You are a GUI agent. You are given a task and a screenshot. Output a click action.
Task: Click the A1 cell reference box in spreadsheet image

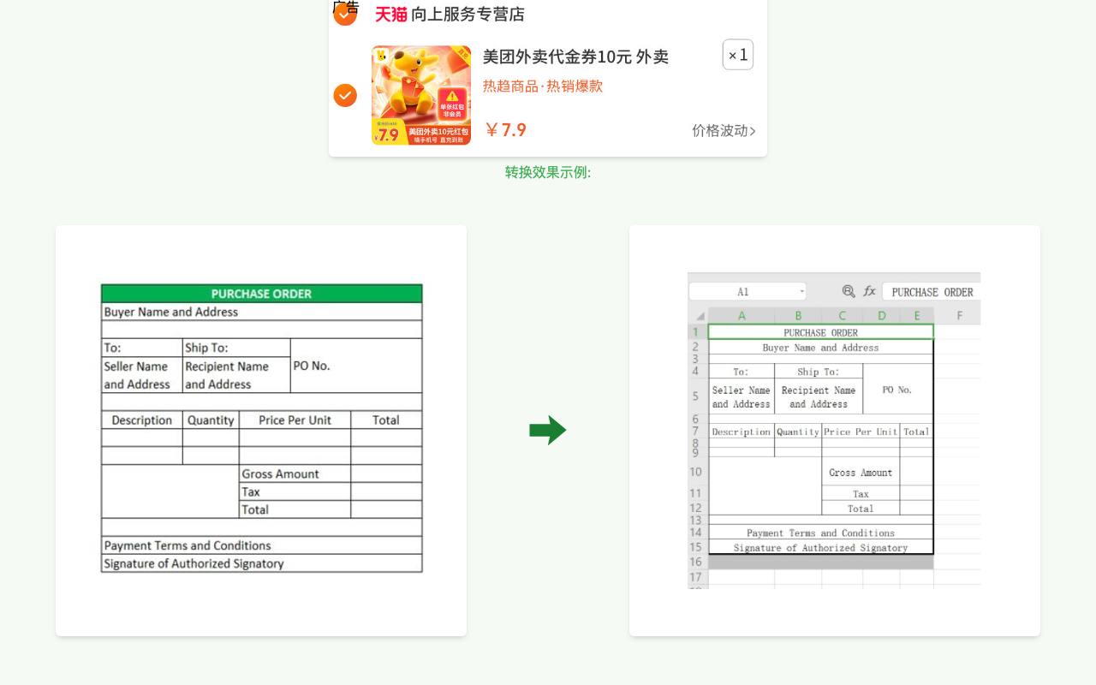pos(748,292)
